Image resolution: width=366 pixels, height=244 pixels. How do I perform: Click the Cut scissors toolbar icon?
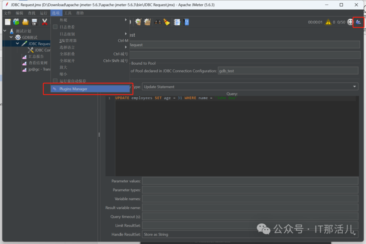(44, 22)
